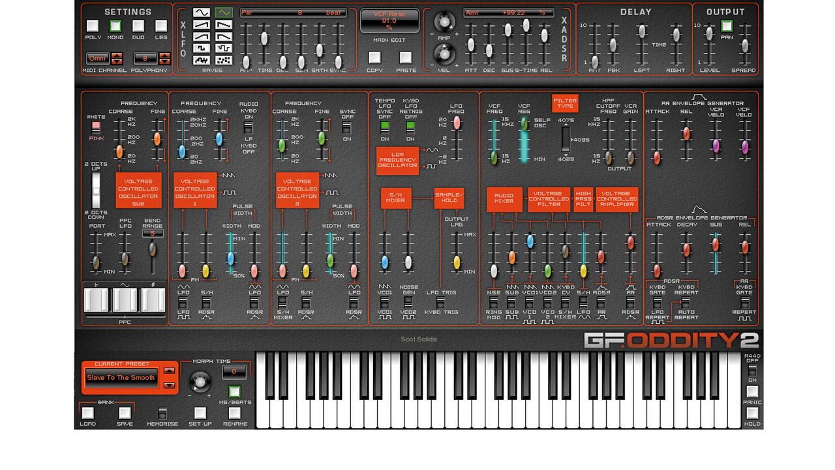Click the 2 octaves up/down transpose switch

pyautogui.click(x=97, y=190)
